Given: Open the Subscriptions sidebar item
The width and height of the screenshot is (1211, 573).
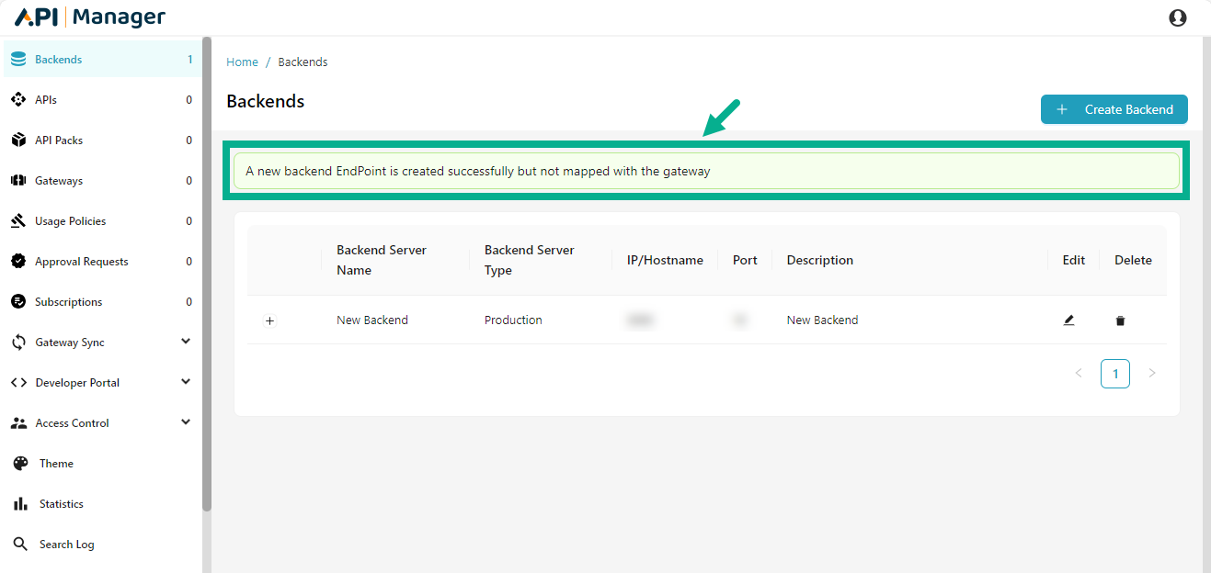Looking at the screenshot, I should pyautogui.click(x=68, y=302).
